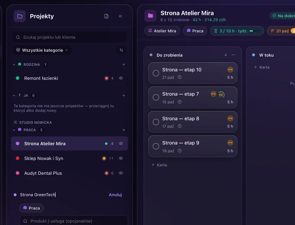Screen dimensions: 295x225
Task: Toggle visibility of Sklep Nowak i Syn
Action: pos(121,158)
